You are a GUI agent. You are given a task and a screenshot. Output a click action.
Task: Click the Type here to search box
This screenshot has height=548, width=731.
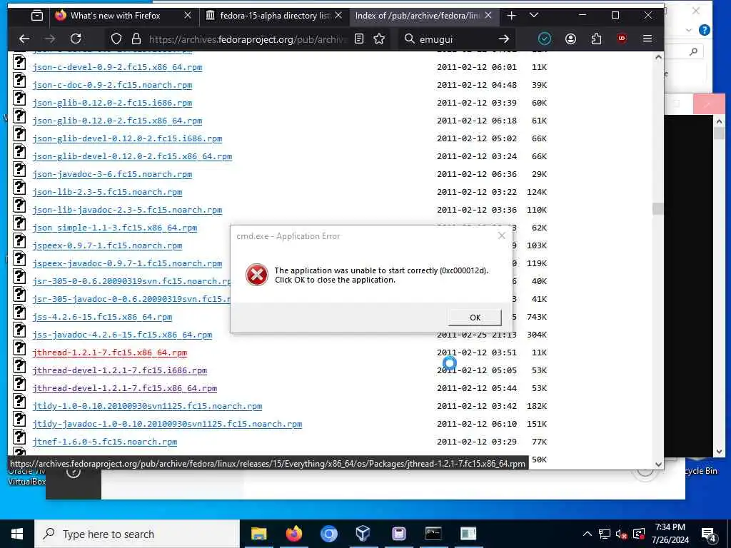pyautogui.click(x=137, y=534)
